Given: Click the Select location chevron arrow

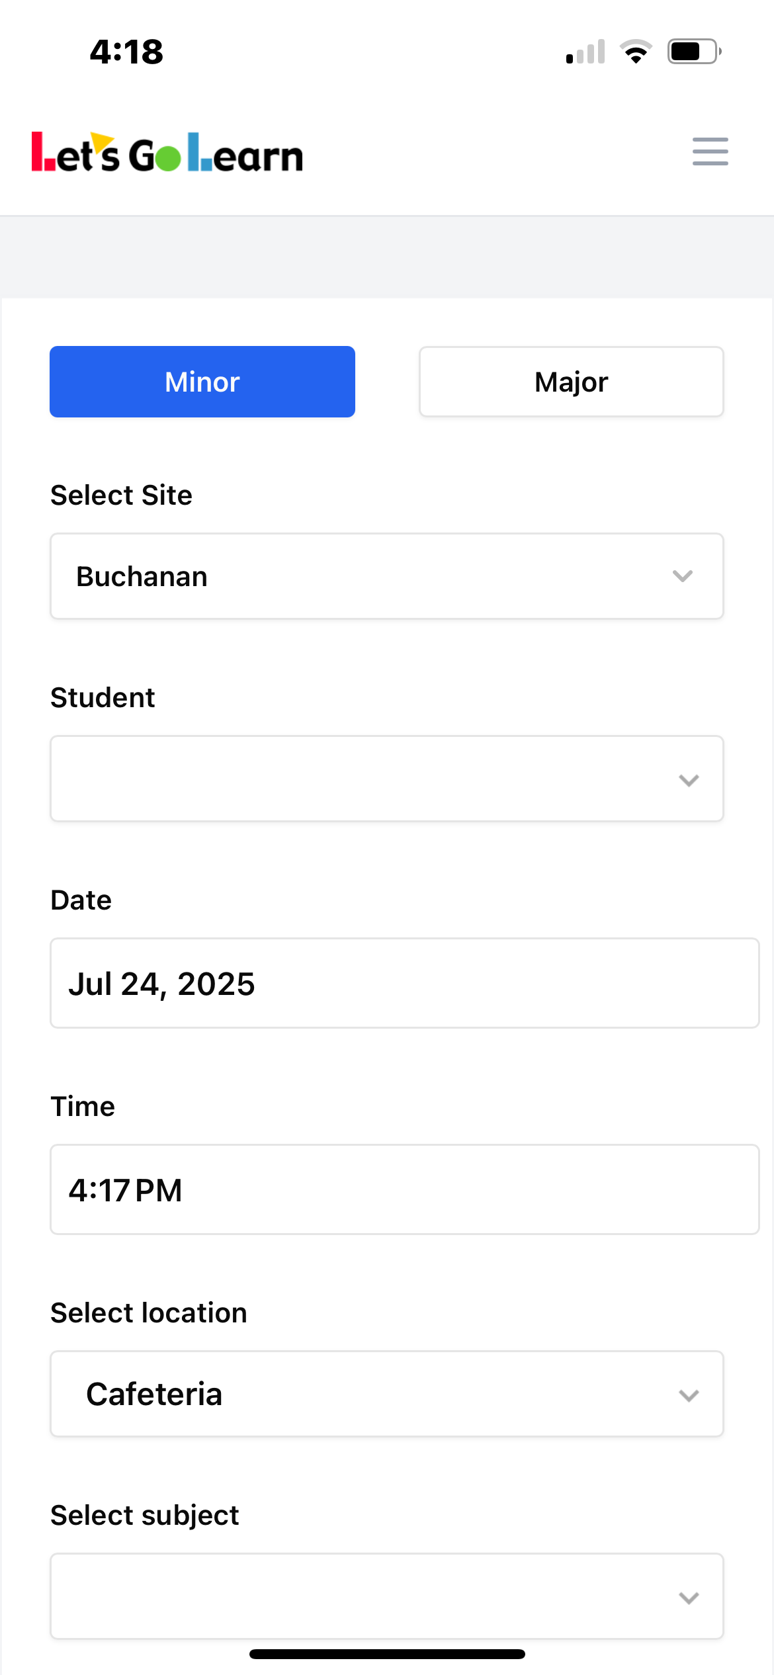Looking at the screenshot, I should click(689, 1395).
